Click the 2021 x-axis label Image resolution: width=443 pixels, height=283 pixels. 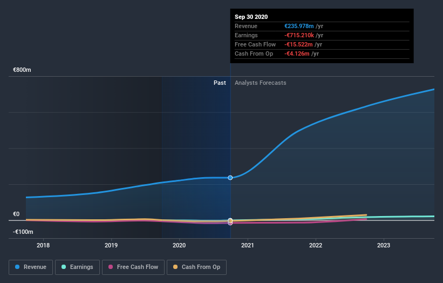point(248,245)
